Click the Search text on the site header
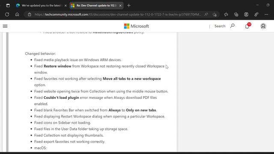 (x=220, y=26)
